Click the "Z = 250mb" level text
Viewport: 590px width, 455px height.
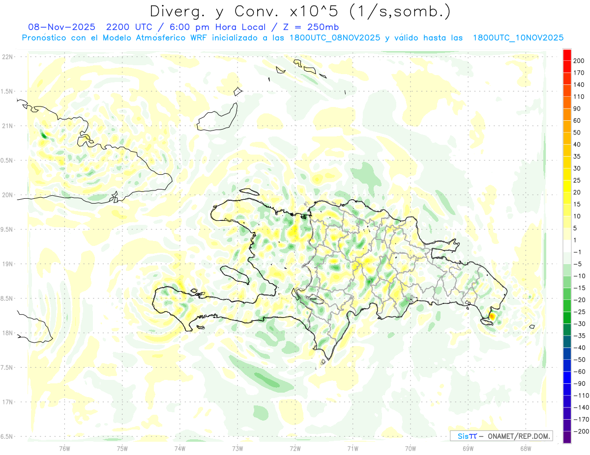(x=308, y=27)
